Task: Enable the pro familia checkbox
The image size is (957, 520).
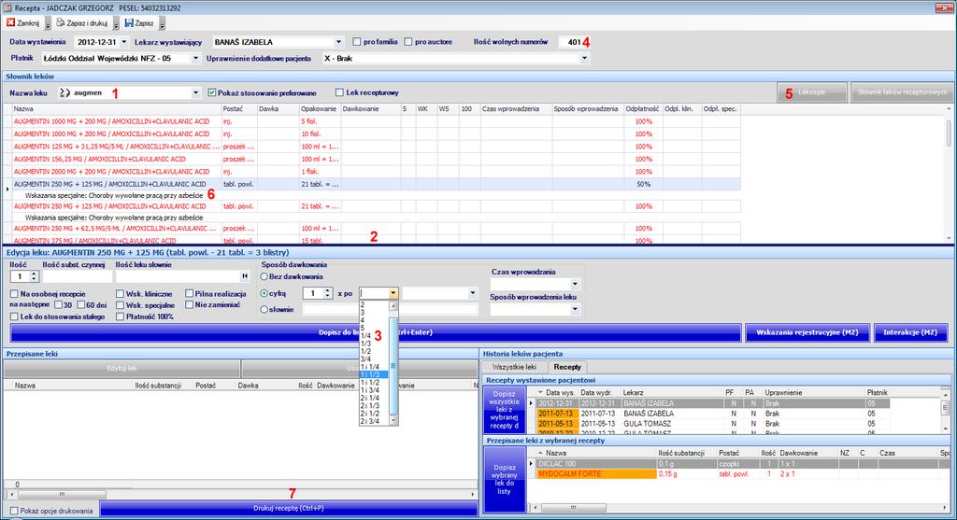Action: 356,41
